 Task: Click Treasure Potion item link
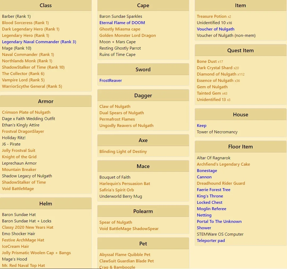212,16
